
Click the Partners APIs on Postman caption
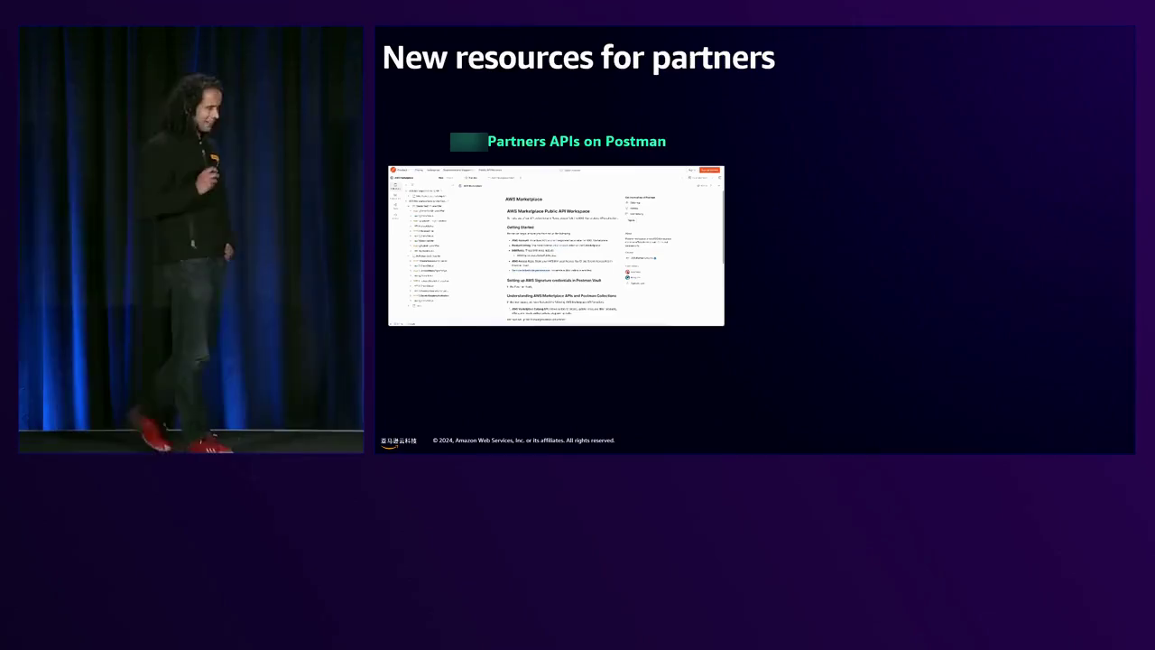tap(577, 142)
